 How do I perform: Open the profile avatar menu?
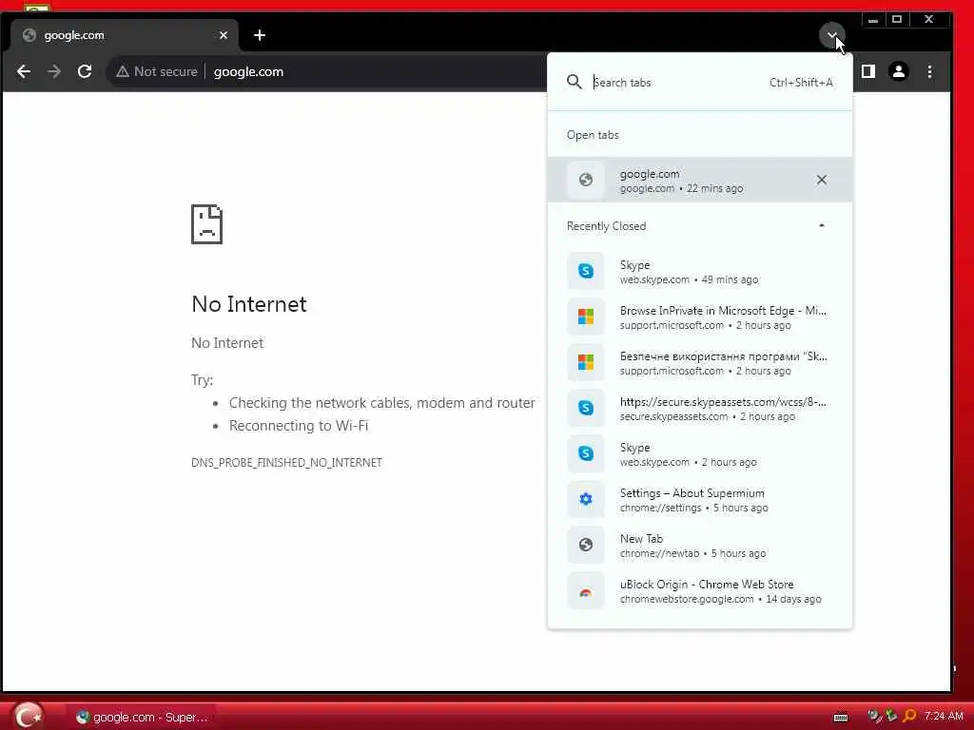898,71
